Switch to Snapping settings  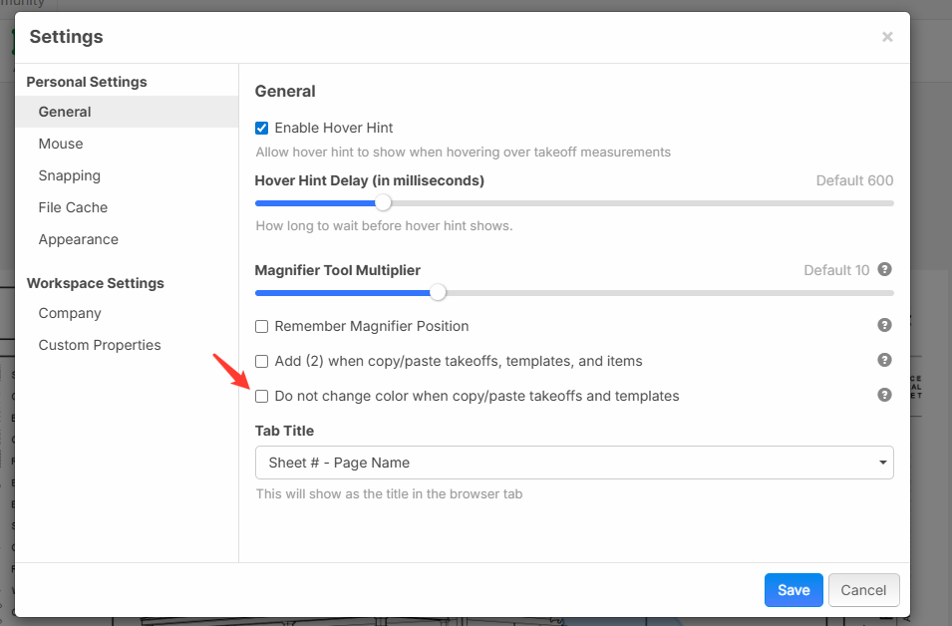pyautogui.click(x=70, y=175)
